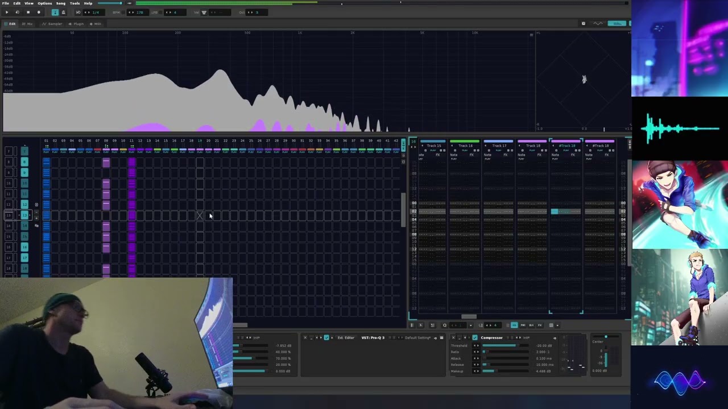Switch to the Edit tab
The height and width of the screenshot is (409, 728).
(x=10, y=24)
